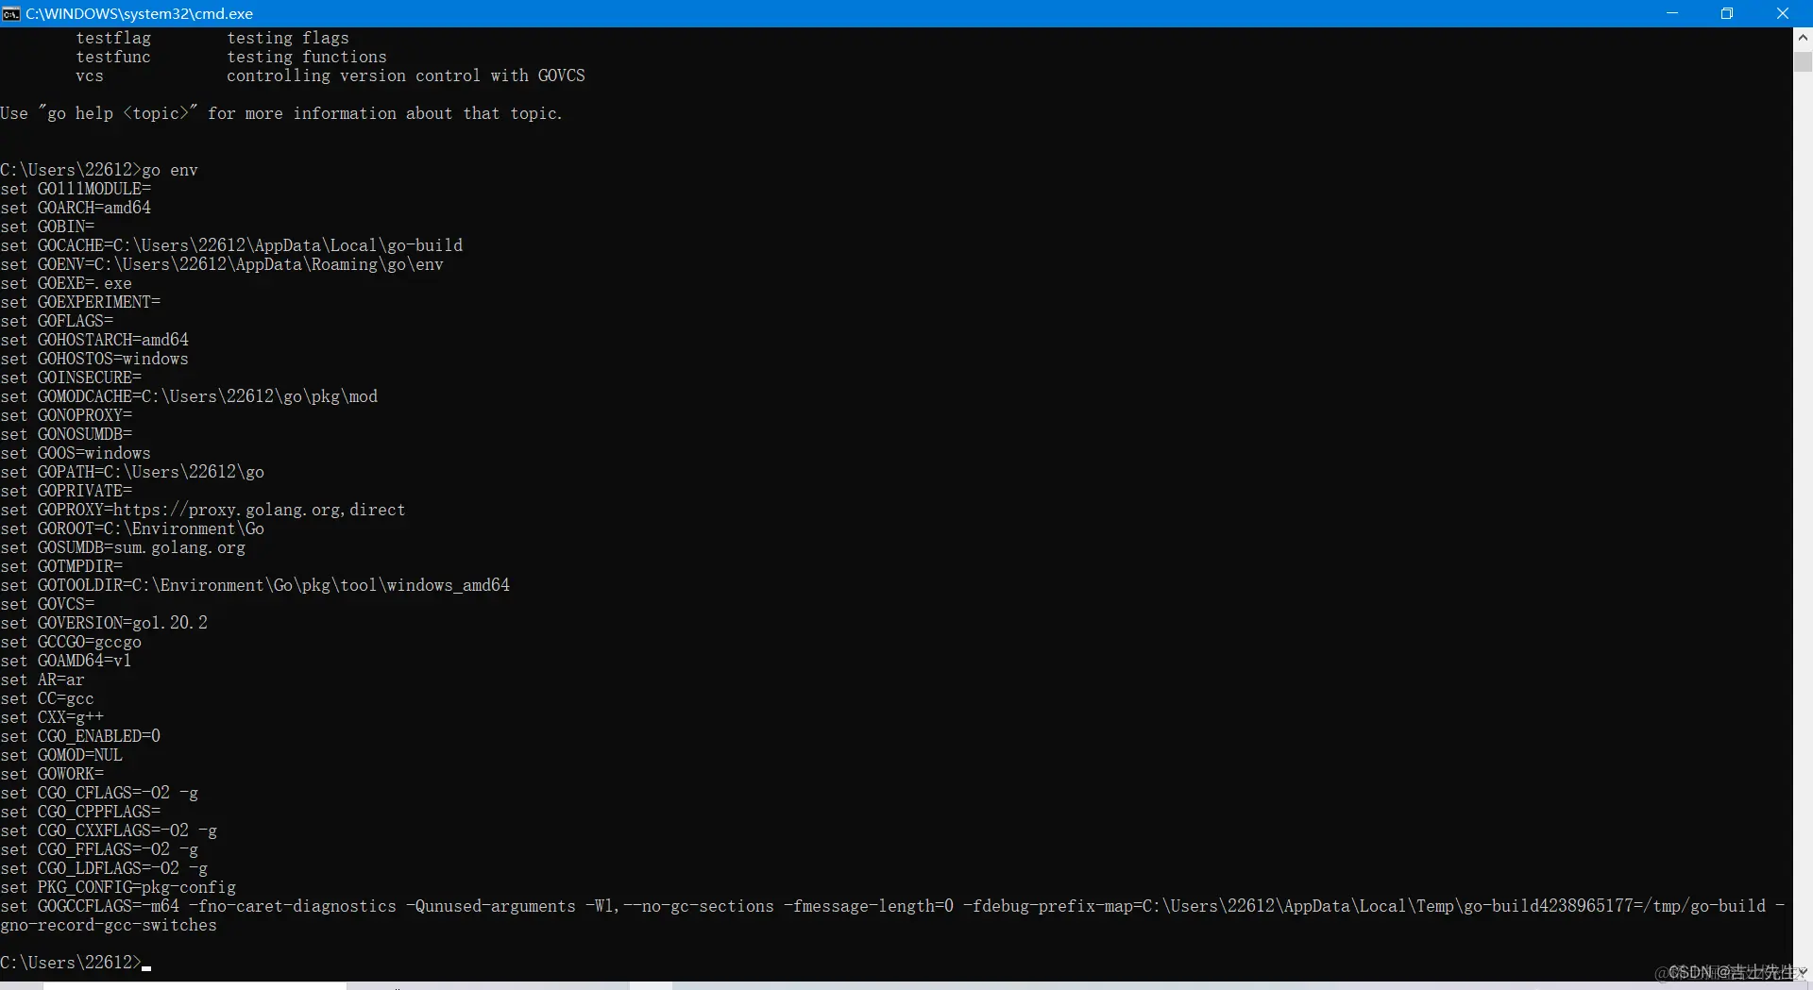
Task: Click the line 'set GONOPROXY='
Action: (x=66, y=415)
